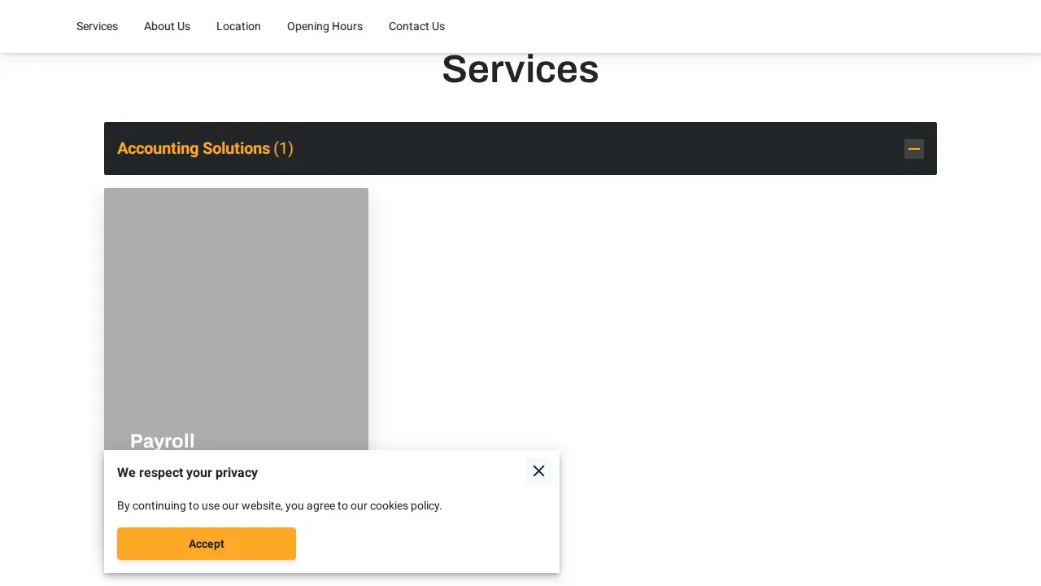
Task: Close the privacy notice popup
Action: point(538,471)
